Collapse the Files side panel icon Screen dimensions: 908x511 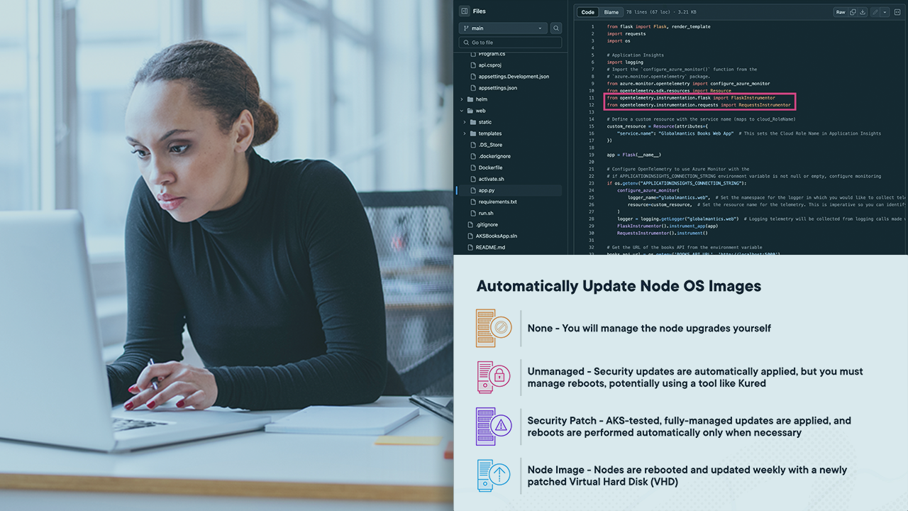coord(464,11)
